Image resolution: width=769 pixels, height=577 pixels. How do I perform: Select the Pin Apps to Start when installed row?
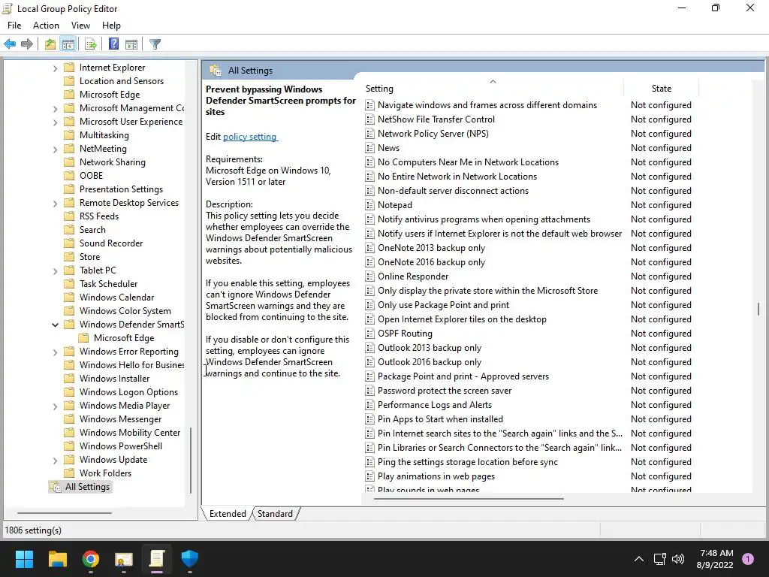[x=440, y=419]
